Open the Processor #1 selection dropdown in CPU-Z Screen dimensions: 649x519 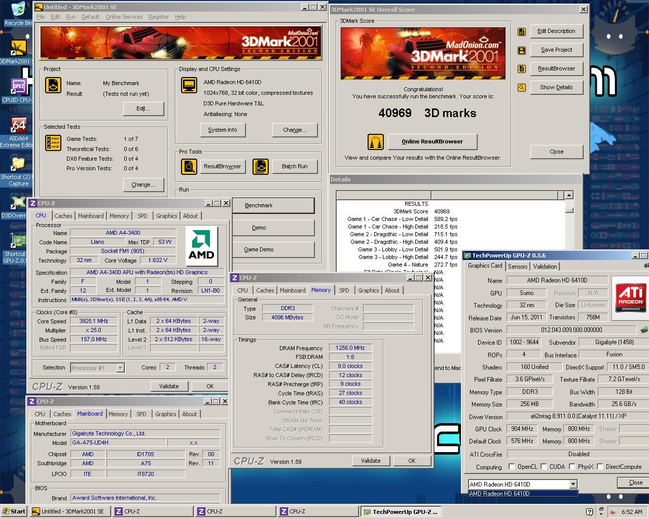(x=120, y=368)
